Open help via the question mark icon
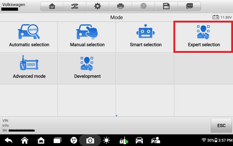Image resolution: width=233 pixels, height=146 pixels. [143, 6]
